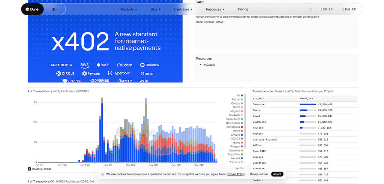
Task: Toggle the PayAI legend entry
Action: (238, 131)
